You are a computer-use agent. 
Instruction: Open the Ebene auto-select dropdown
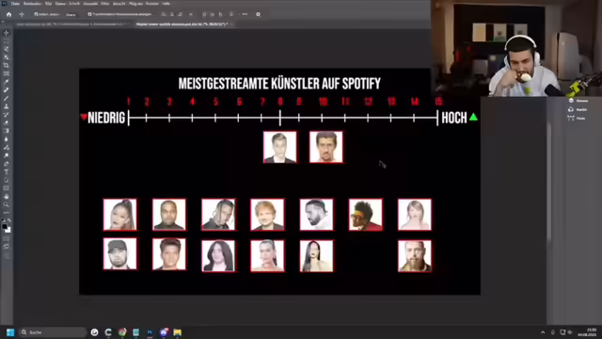click(x=71, y=15)
